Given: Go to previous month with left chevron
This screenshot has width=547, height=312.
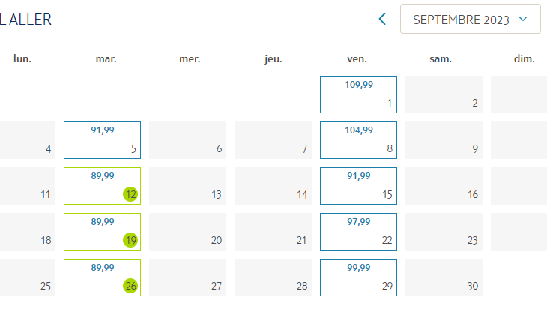Looking at the screenshot, I should click(382, 19).
